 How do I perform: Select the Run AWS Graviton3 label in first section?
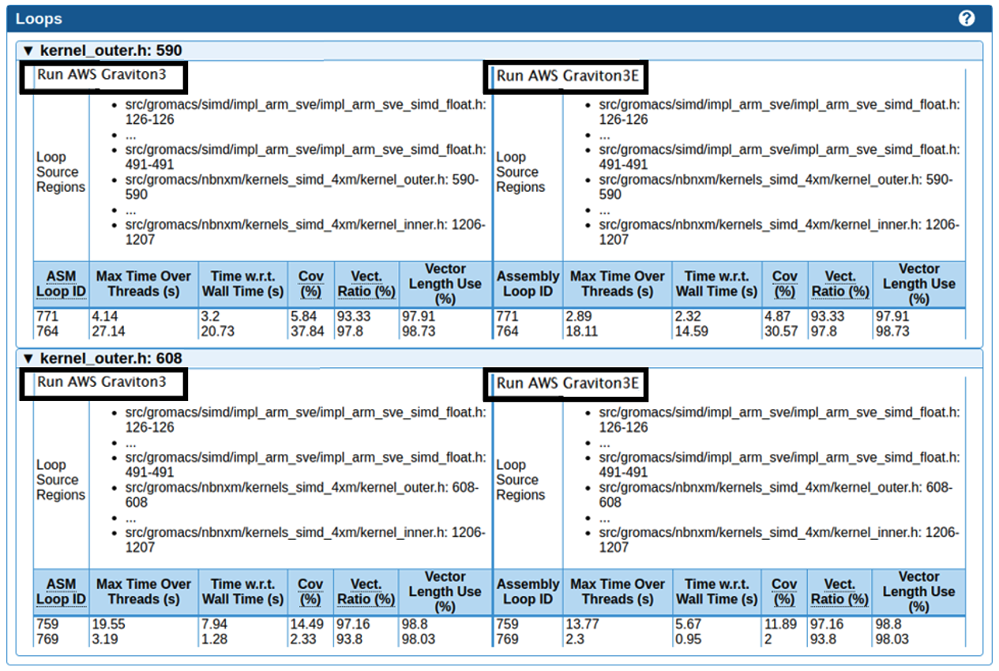103,77
